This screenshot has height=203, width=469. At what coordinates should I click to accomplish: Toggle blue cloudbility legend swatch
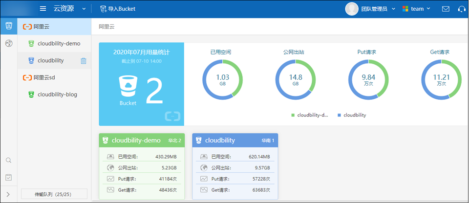[x=339, y=115]
